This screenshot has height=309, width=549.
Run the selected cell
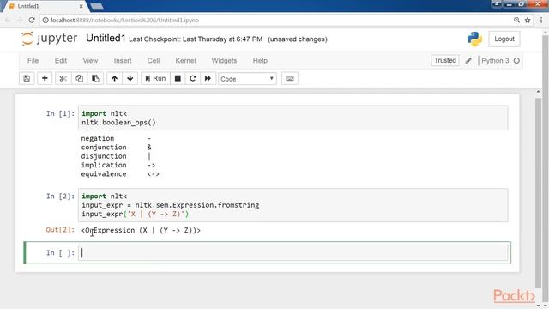pos(155,78)
